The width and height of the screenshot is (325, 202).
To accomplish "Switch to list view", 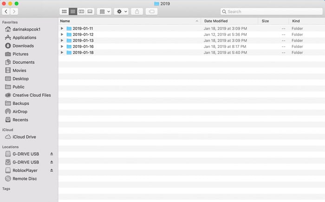I will [x=73, y=12].
